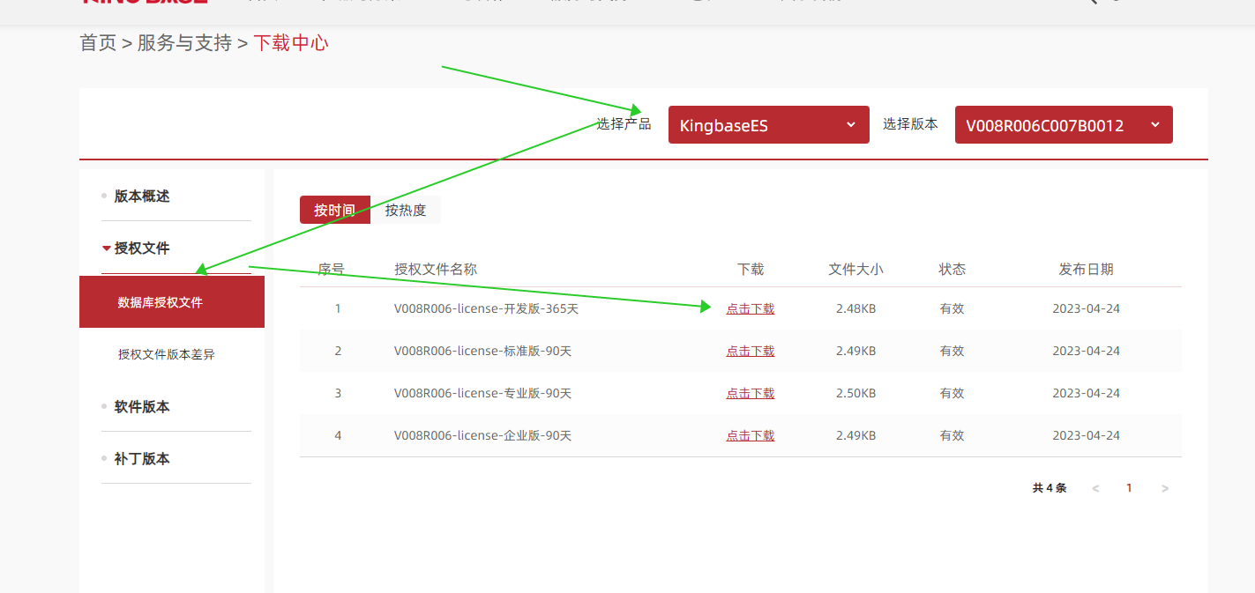
Task: Click the 2.48KB file size cell
Action: point(855,308)
